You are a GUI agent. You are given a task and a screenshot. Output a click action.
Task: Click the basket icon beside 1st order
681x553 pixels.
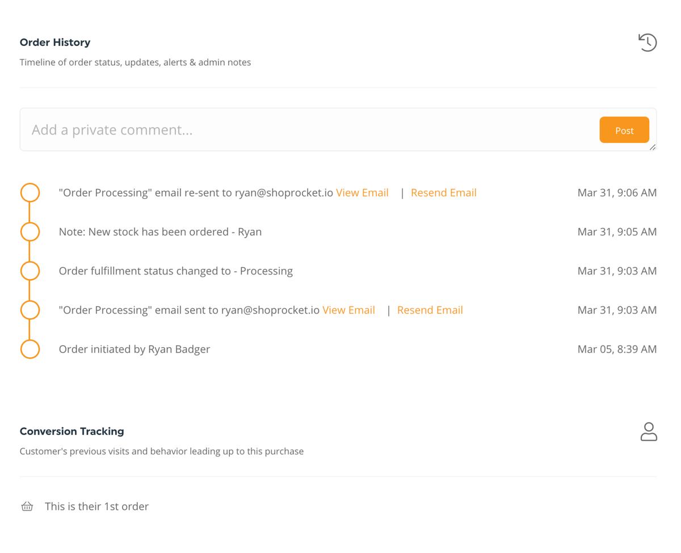(27, 506)
